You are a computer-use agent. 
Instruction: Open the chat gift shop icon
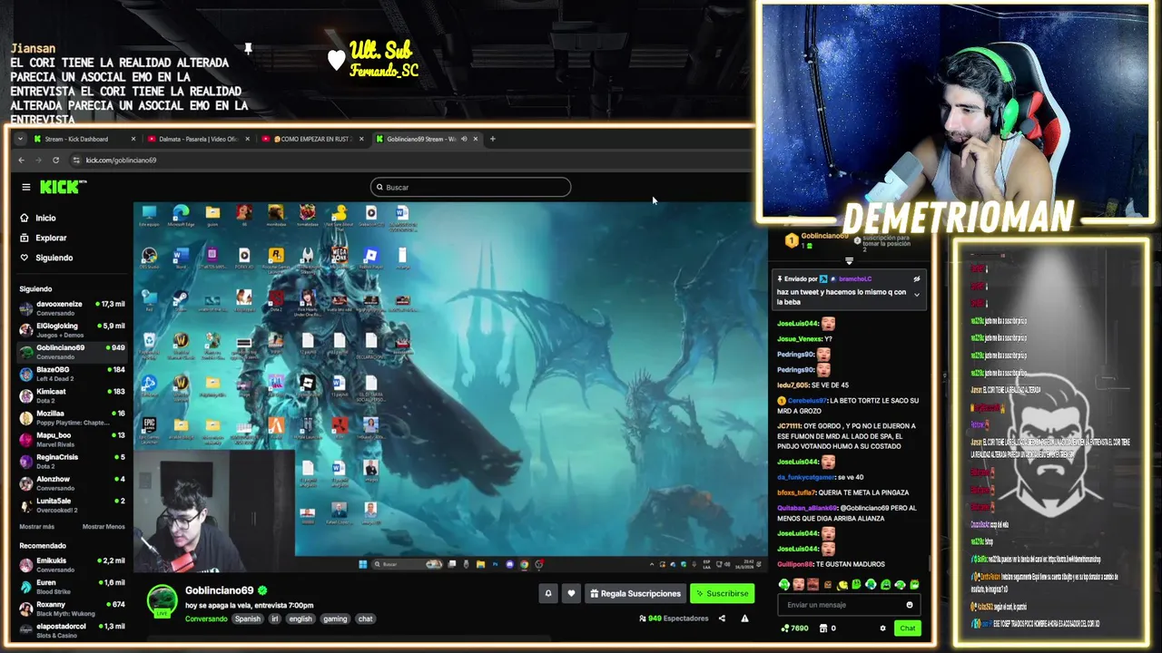(x=823, y=628)
